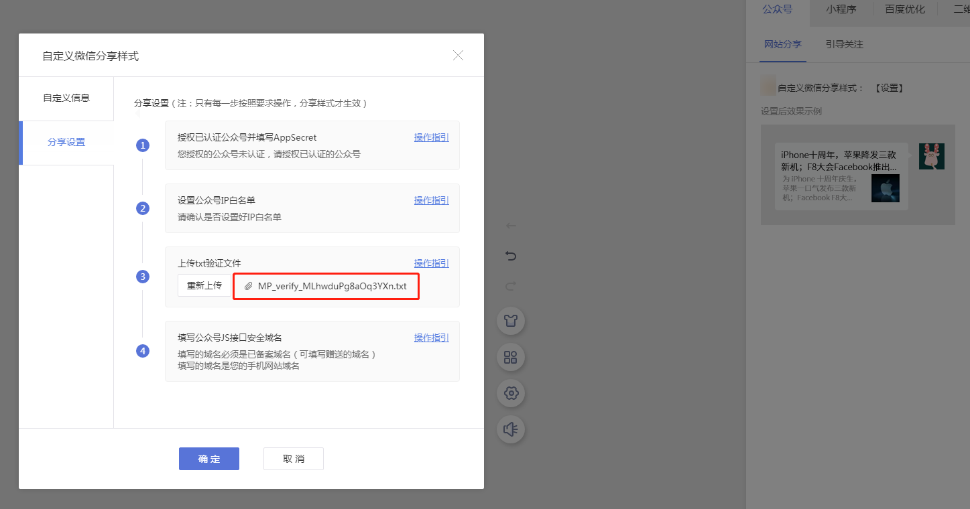Switch to the 自定义信息 tab
The width and height of the screenshot is (970, 509).
(x=66, y=98)
